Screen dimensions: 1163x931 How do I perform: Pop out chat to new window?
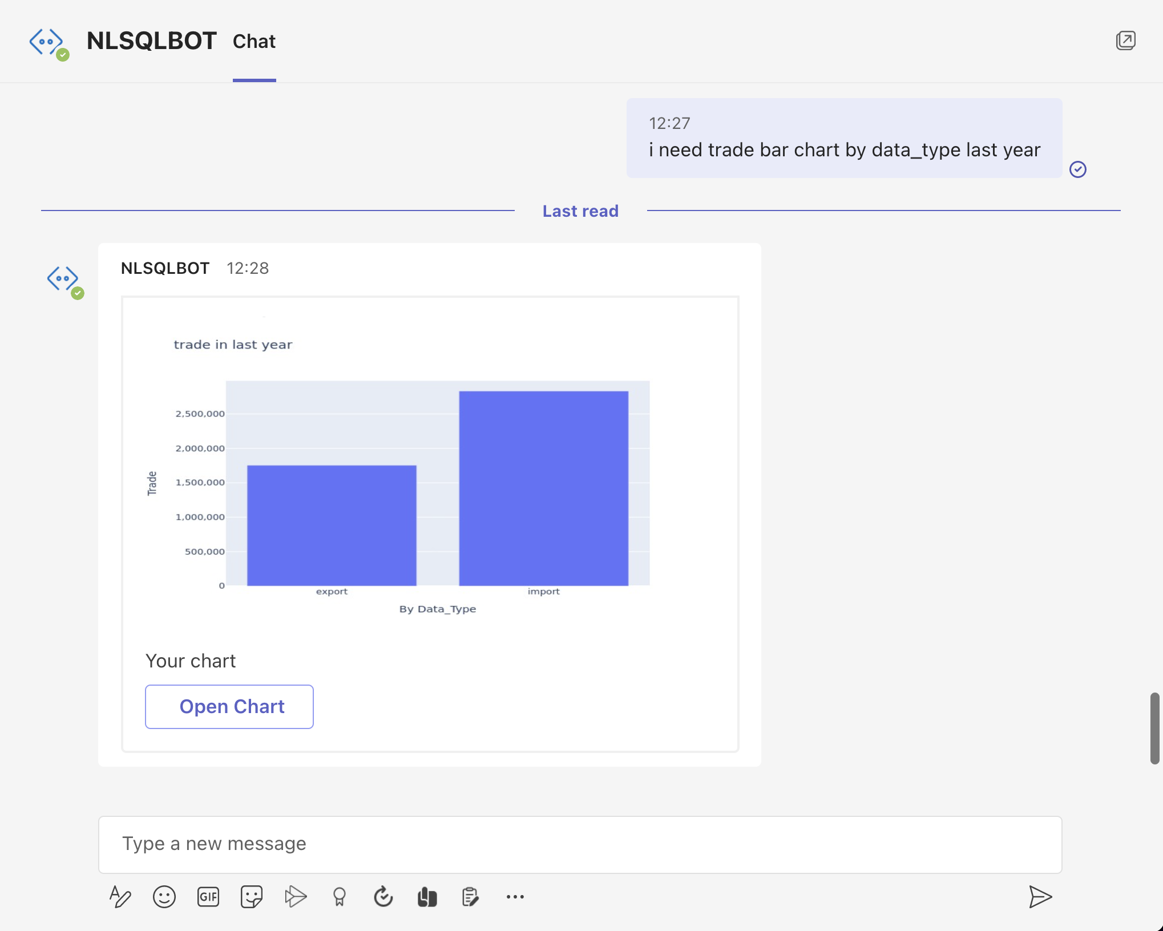1125,41
